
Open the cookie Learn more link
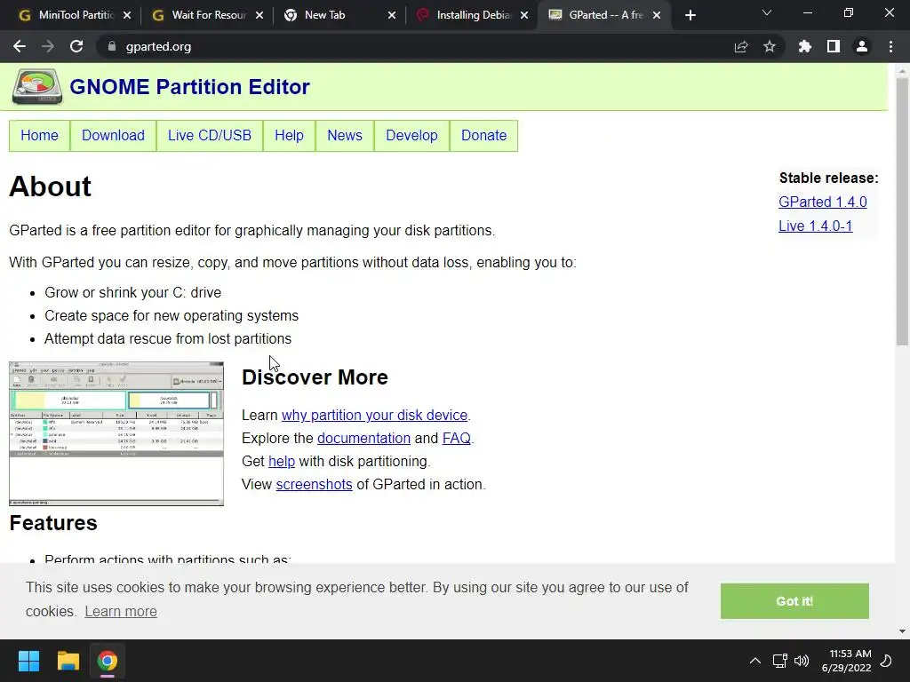[x=121, y=611]
